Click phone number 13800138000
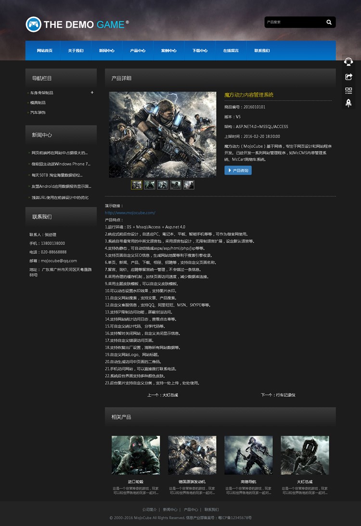 (53, 243)
